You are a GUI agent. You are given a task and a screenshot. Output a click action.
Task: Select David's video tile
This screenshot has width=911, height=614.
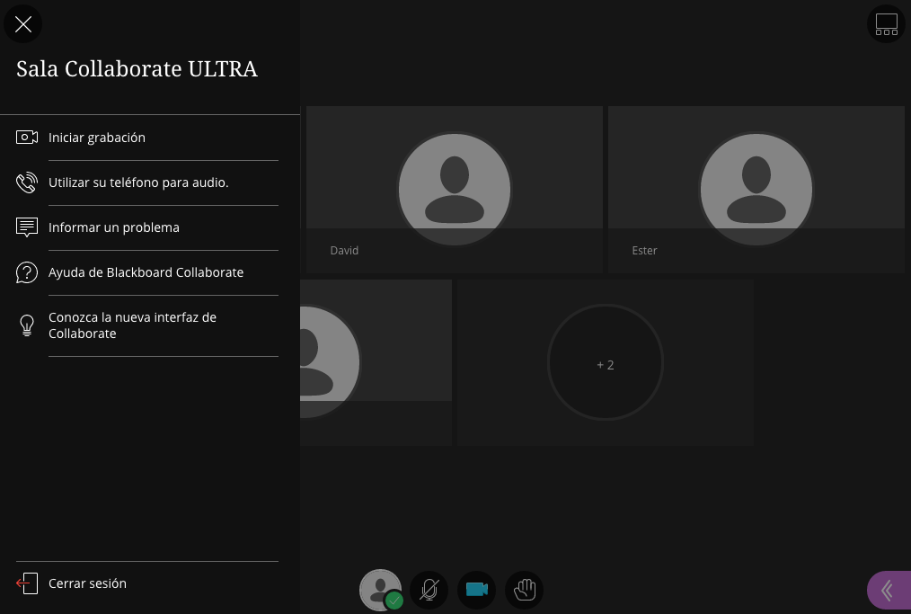455,190
